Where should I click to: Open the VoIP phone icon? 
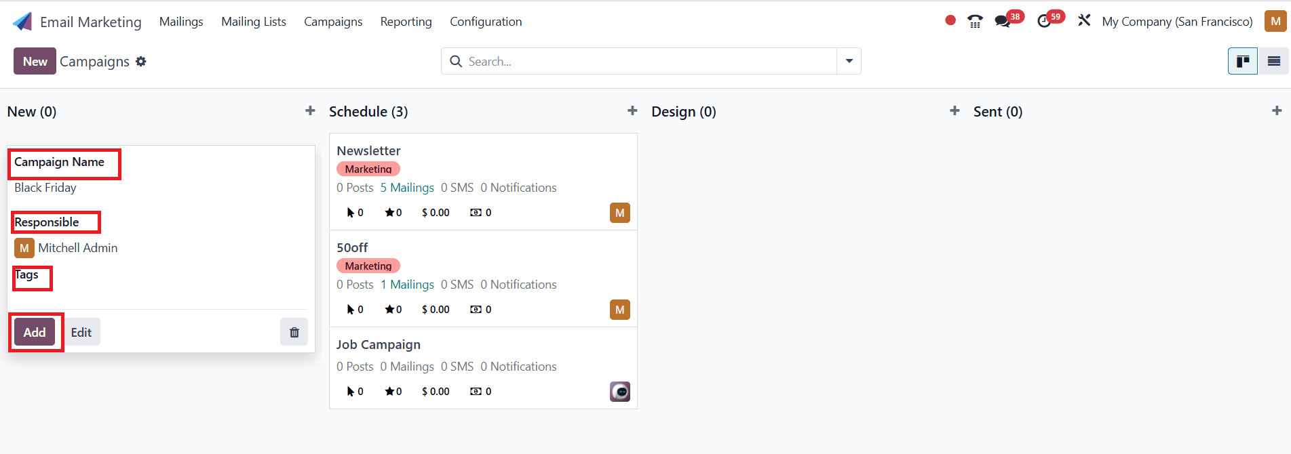(x=975, y=22)
